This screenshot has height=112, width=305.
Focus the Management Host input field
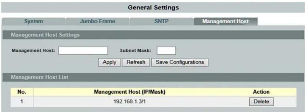click(83, 51)
